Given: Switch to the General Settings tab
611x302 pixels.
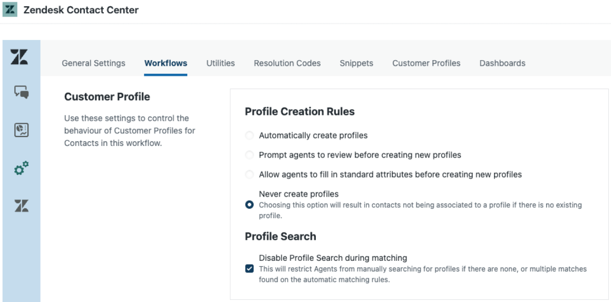Looking at the screenshot, I should coord(93,63).
